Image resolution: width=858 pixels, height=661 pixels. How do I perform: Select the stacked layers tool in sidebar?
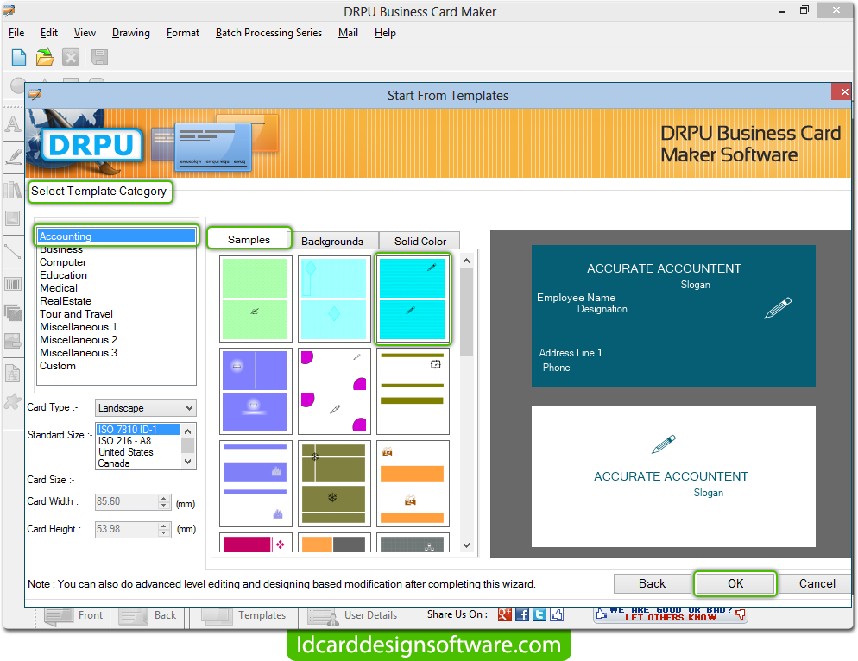tap(13, 312)
